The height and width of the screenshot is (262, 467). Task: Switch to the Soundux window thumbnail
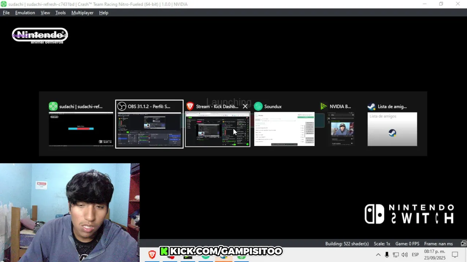(x=284, y=129)
